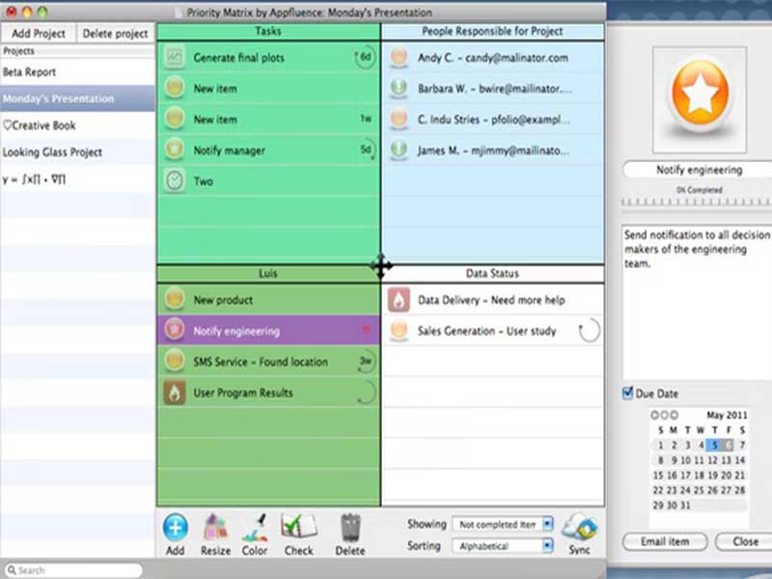Click the Add Project button
The image size is (772, 579).
pyautogui.click(x=39, y=34)
